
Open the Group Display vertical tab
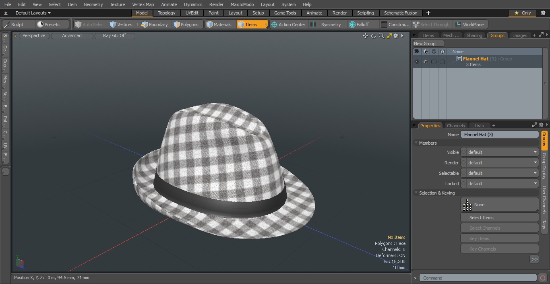point(544,166)
